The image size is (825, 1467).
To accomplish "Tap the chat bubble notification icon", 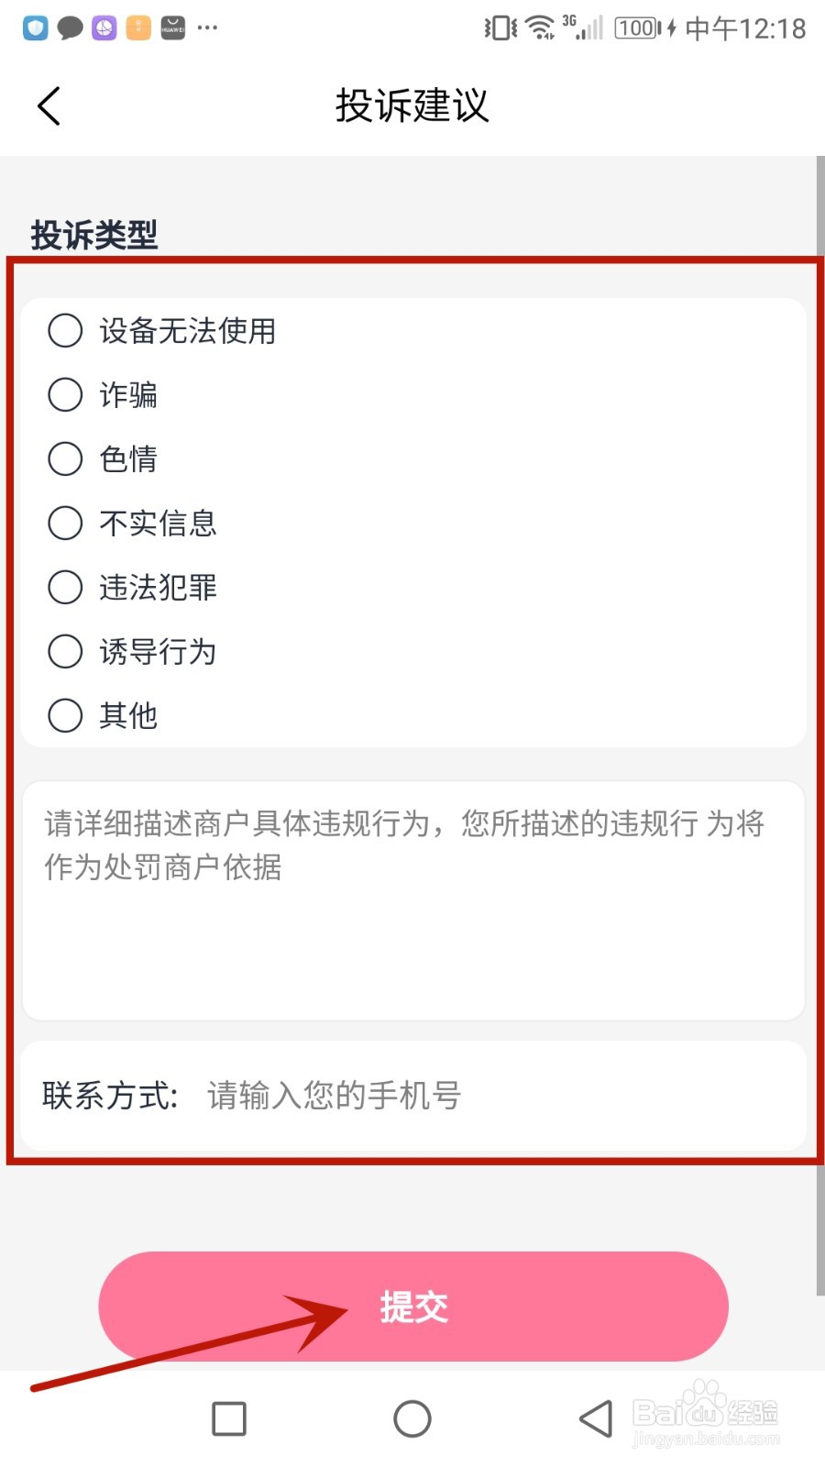I will pos(70,28).
